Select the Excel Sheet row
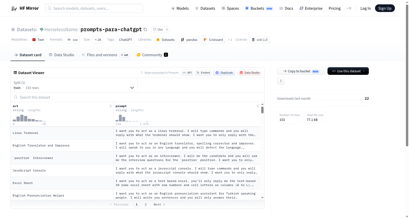Image resolution: width=409 pixels, height=219 pixels. [x=135, y=183]
